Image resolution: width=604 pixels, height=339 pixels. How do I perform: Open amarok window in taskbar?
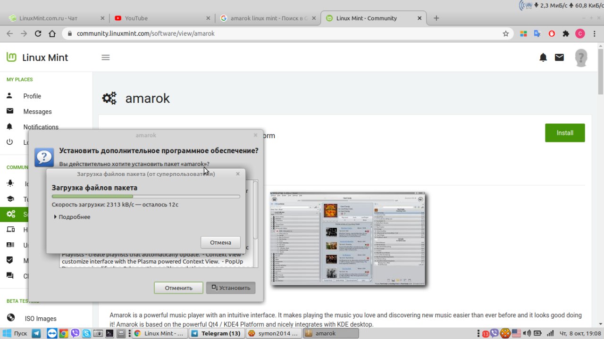pyautogui.click(x=330, y=333)
